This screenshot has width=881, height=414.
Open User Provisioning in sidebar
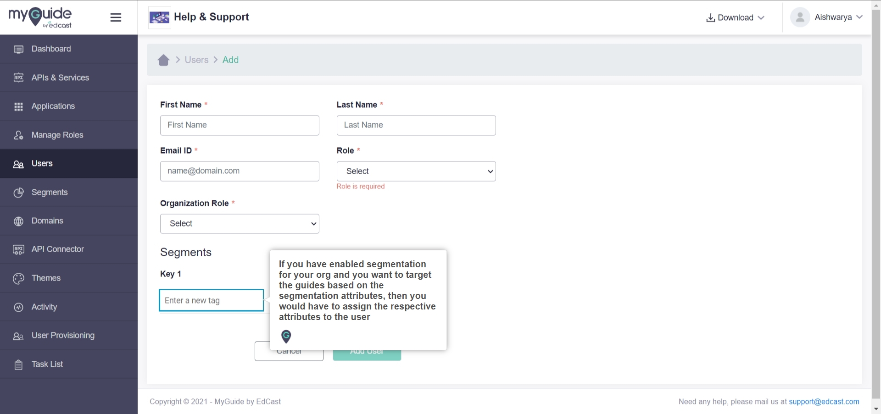[x=69, y=336]
